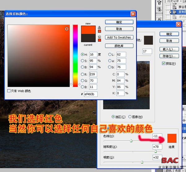The image size is (186, 172).
Task: Select the S saturation radio button
Action: (82, 61)
